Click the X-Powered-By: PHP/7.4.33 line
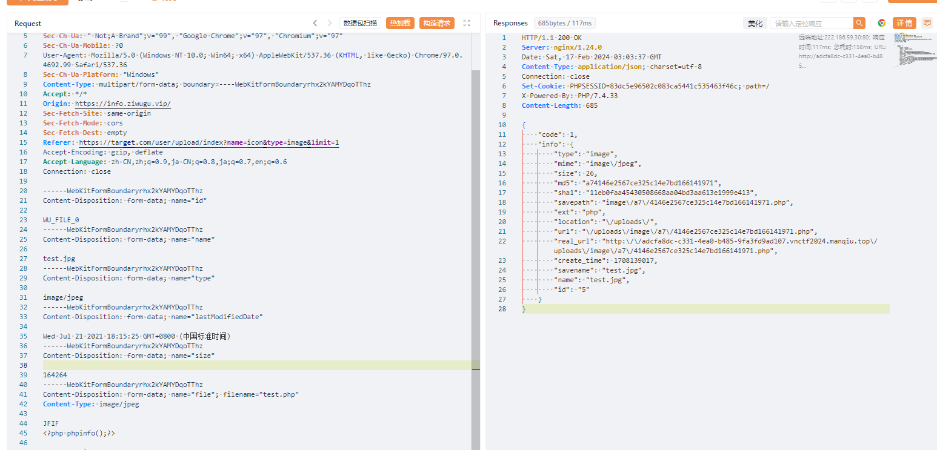Screen dimensions: 937x450 (x=570, y=96)
